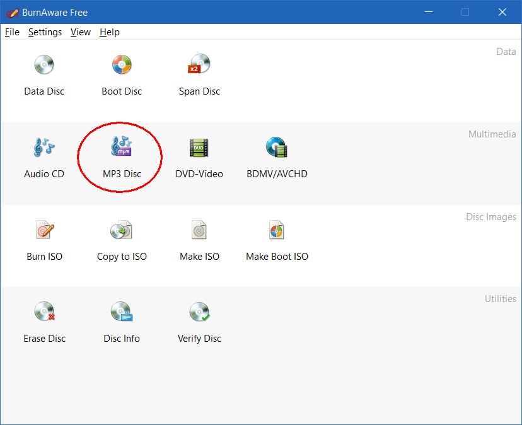Viewport: 522px width, 425px height.
Task: Open the Settings menu
Action: coord(45,32)
